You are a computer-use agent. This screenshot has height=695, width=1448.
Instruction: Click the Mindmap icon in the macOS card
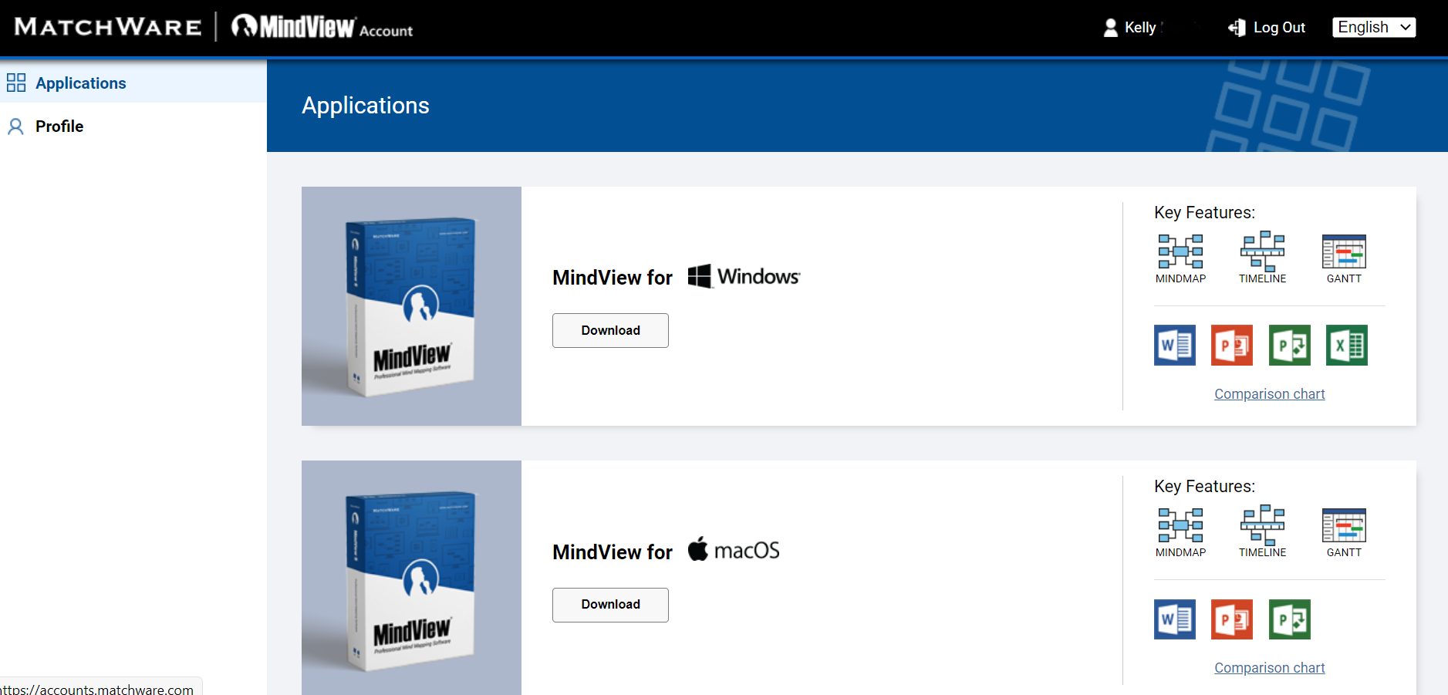click(x=1180, y=525)
